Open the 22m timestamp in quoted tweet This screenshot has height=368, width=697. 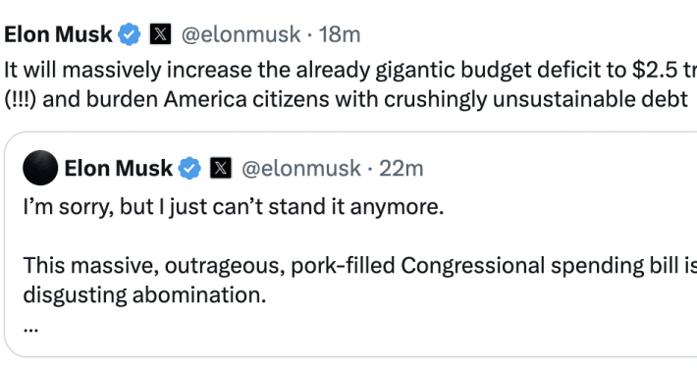pyautogui.click(x=401, y=168)
